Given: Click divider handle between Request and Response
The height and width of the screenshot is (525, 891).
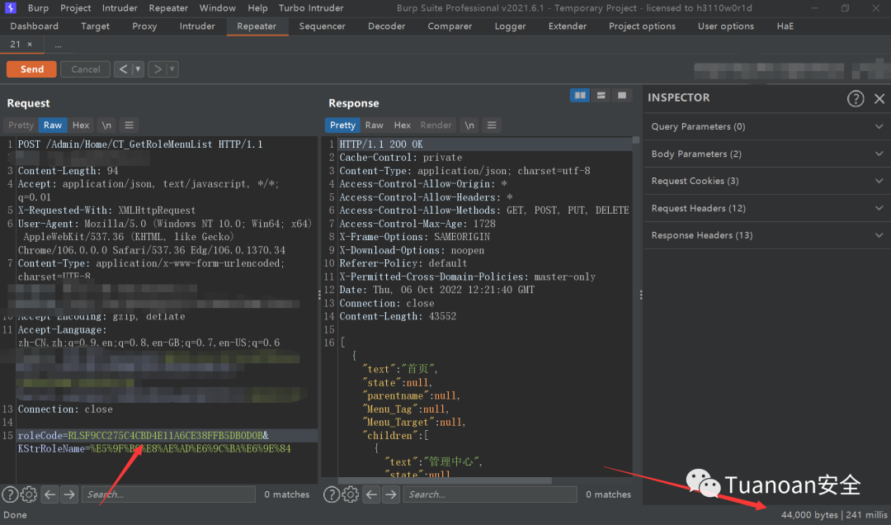Looking at the screenshot, I should [319, 295].
